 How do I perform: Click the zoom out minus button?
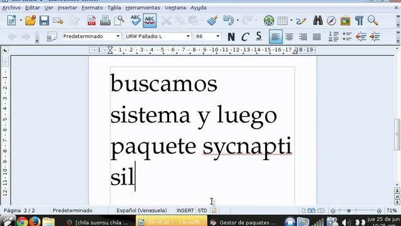(x=333, y=211)
